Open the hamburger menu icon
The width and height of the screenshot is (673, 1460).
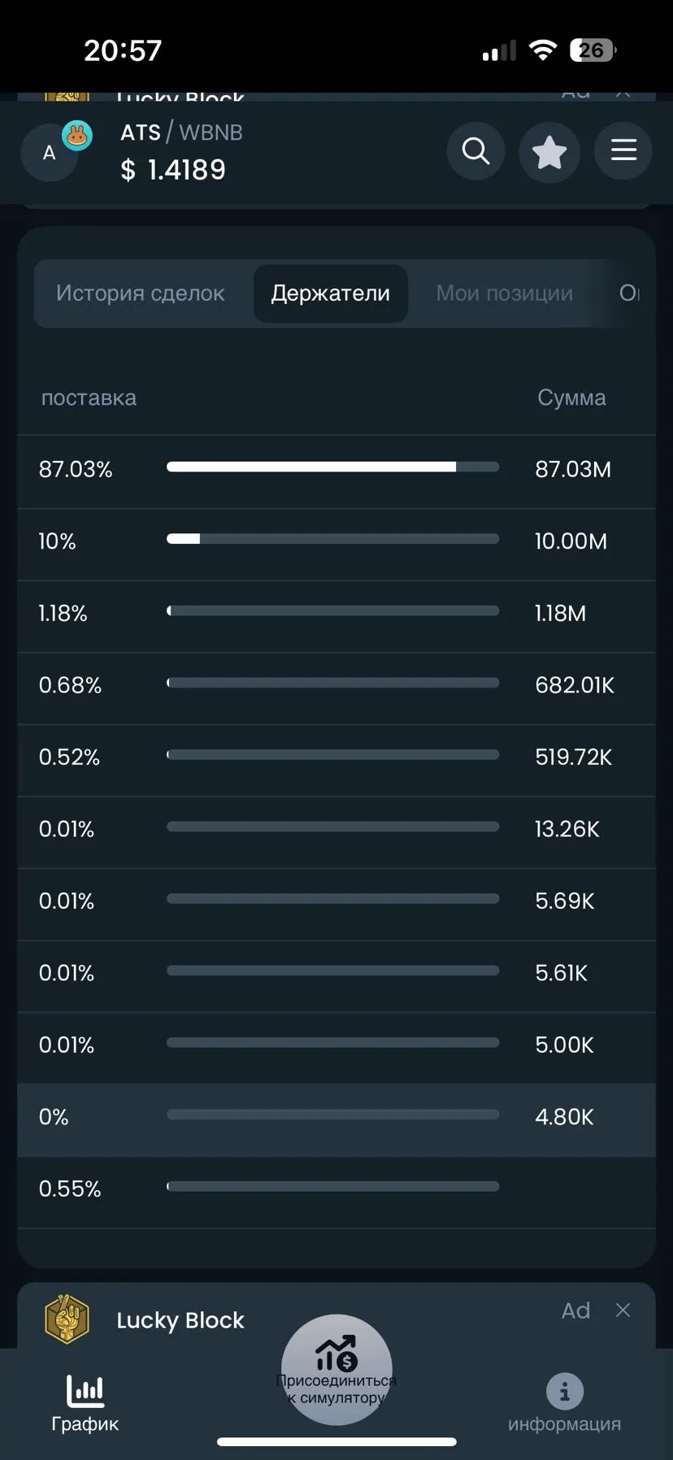tap(623, 150)
